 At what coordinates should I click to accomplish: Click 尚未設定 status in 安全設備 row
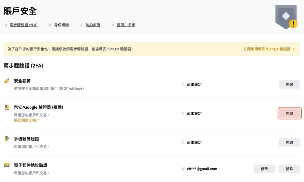pyautogui.click(x=194, y=85)
